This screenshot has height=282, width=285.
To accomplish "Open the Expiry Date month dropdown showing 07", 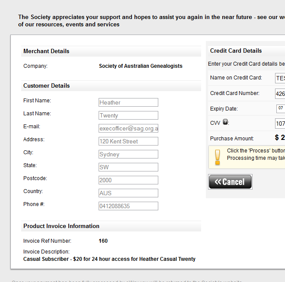I will (x=281, y=109).
